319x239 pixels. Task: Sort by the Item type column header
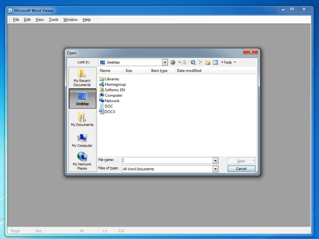click(x=162, y=71)
